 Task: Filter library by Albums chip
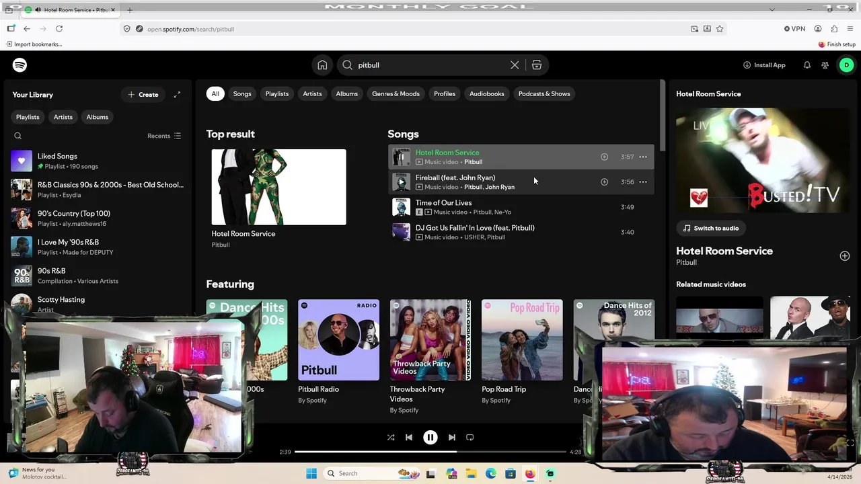(97, 117)
